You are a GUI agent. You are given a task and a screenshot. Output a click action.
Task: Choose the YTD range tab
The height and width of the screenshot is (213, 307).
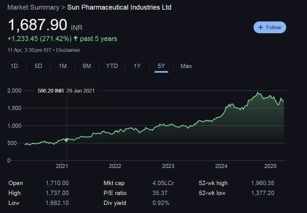click(x=112, y=66)
